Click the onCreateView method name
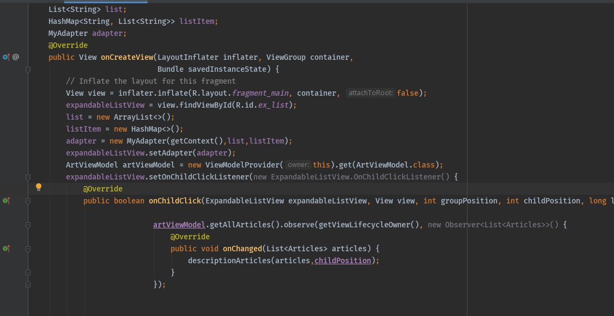Screen dimensions: 614x316 (127, 57)
